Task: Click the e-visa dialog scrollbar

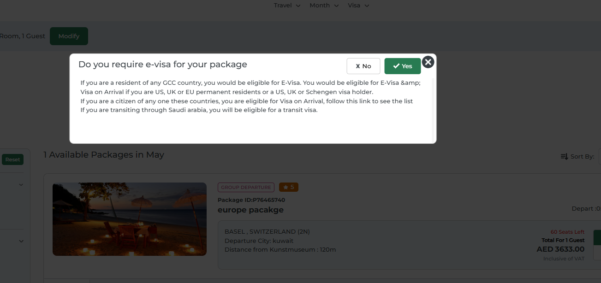Action: (x=433, y=110)
